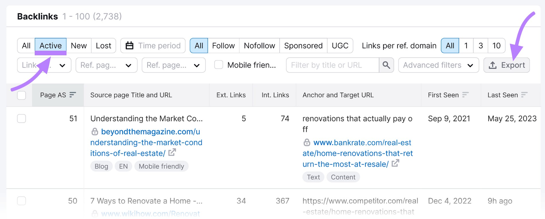
Task: Sort by the Page AS column icon
Action: coord(73,95)
